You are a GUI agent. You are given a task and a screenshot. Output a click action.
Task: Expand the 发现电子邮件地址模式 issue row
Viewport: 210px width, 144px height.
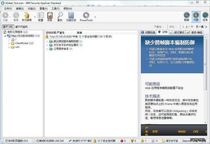[x=47, y=45]
